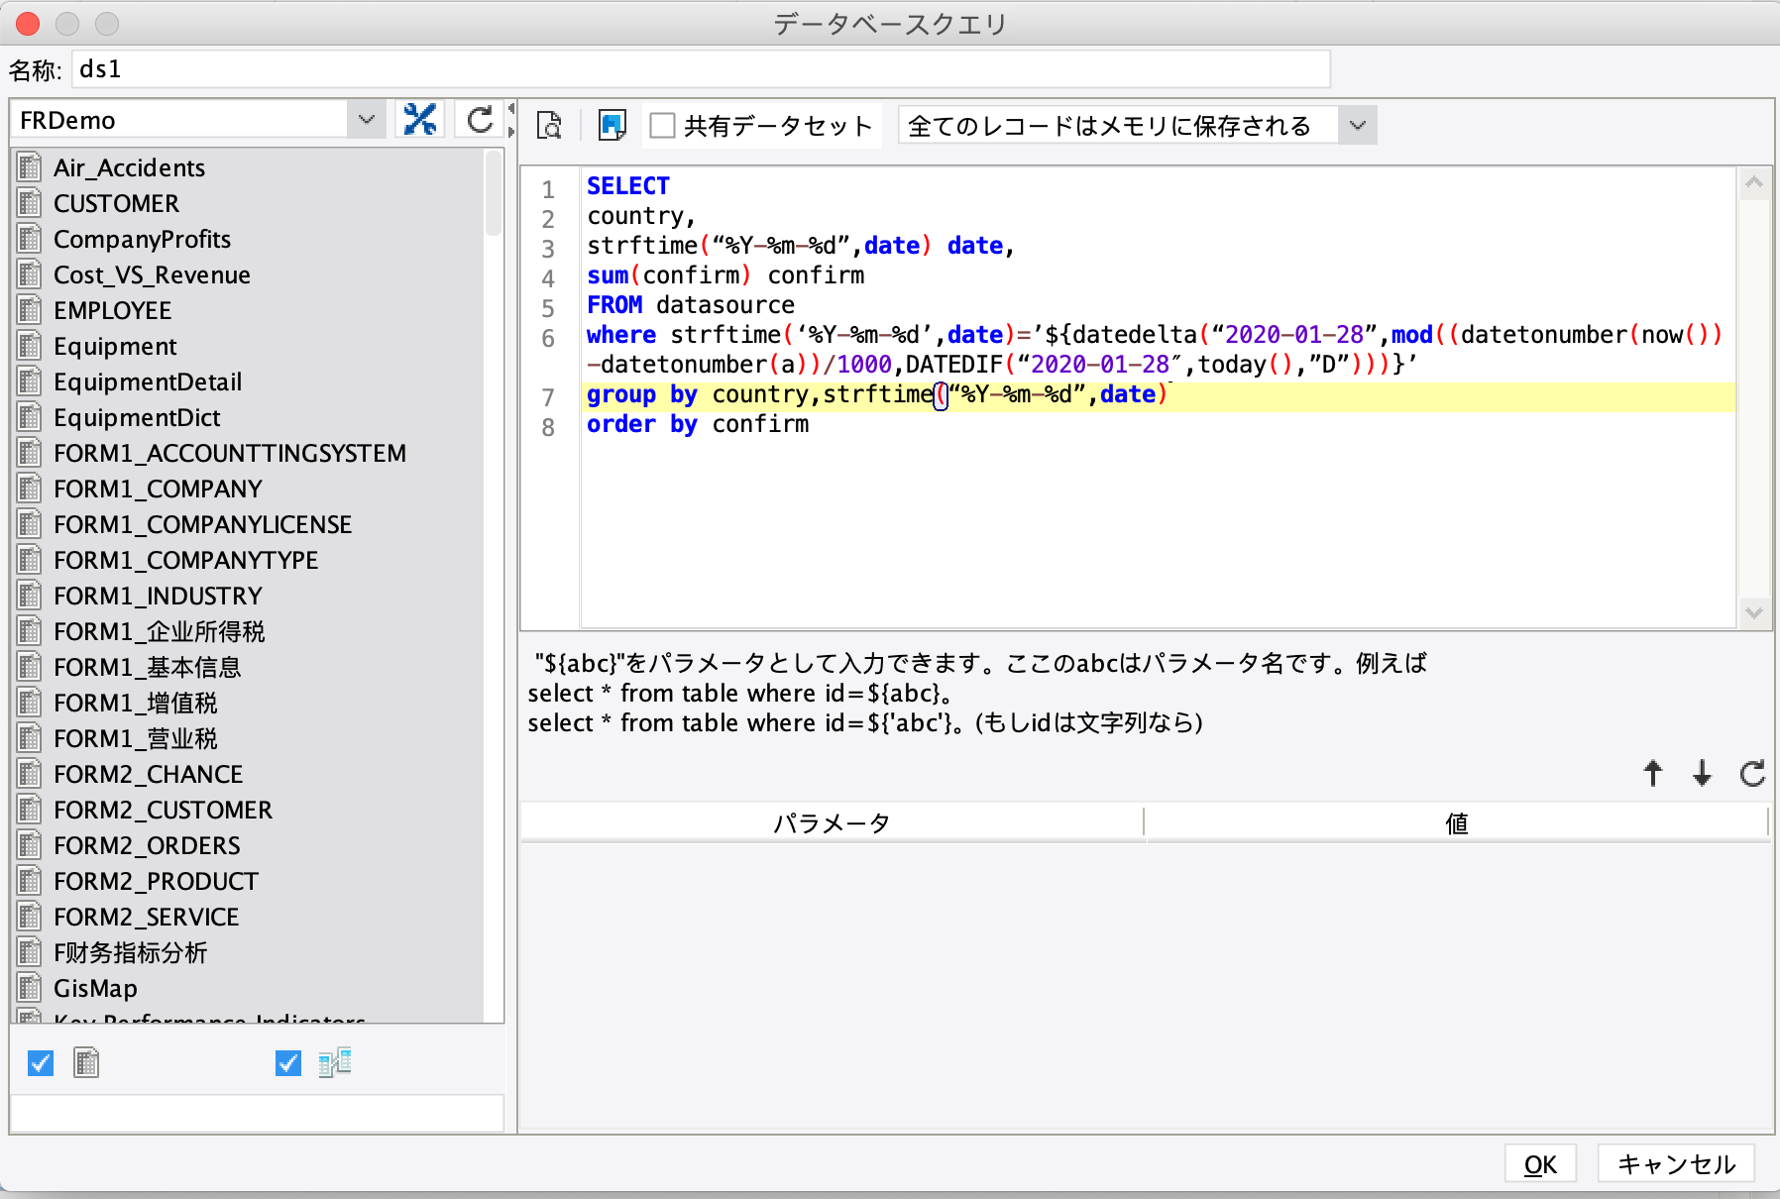The width and height of the screenshot is (1780, 1199).
Task: Click line number 7 in the gutter
Action: (548, 396)
